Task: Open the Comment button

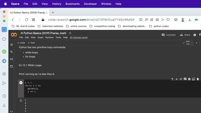Action: point(169,35)
